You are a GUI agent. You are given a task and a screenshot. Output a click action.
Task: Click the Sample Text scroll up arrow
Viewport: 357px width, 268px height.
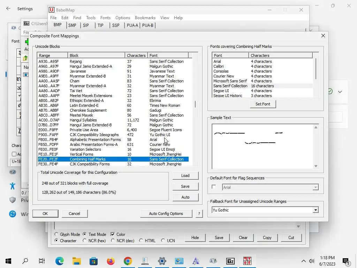coord(316,127)
